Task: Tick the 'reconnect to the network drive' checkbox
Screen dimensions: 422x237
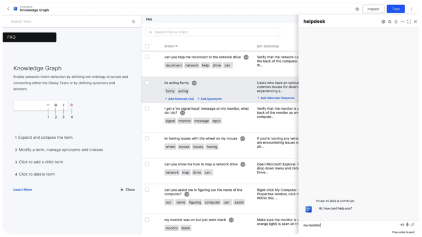Action: pyautogui.click(x=147, y=57)
